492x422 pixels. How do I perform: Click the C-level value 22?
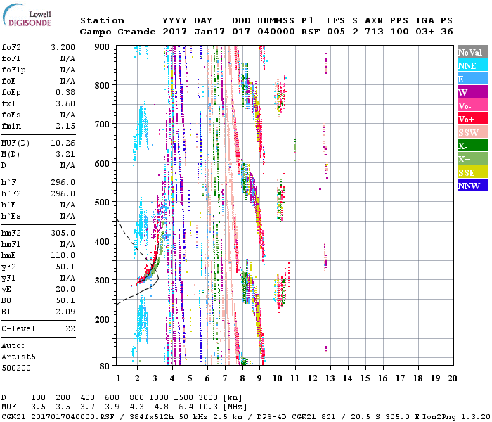coord(70,328)
